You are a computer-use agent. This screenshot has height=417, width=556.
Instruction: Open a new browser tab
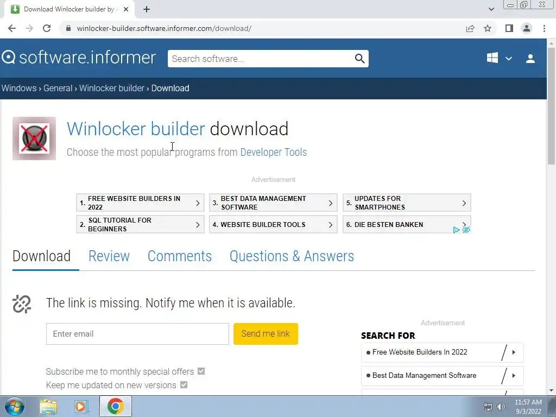coord(147,9)
